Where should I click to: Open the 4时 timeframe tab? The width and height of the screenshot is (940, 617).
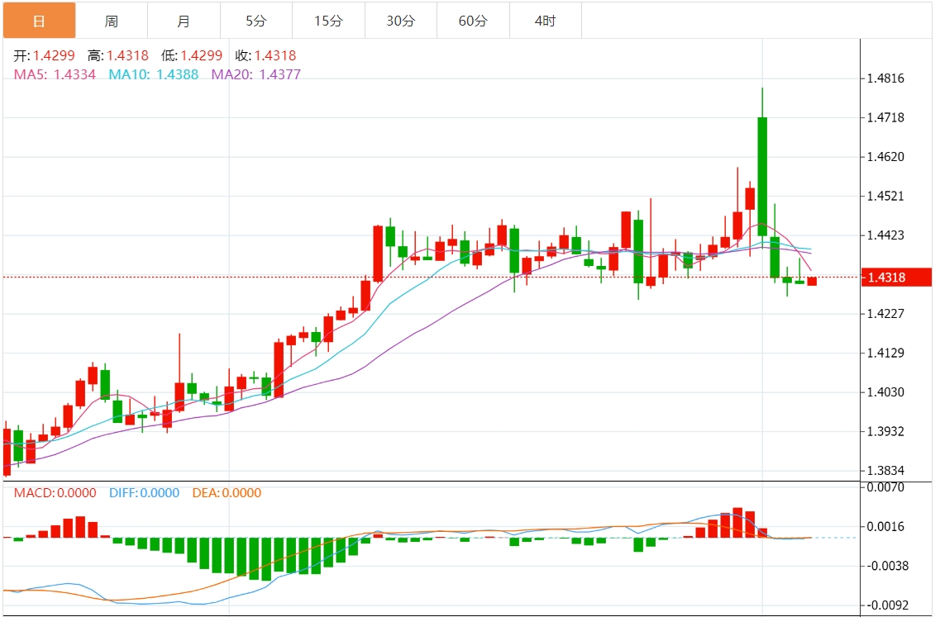(x=546, y=21)
